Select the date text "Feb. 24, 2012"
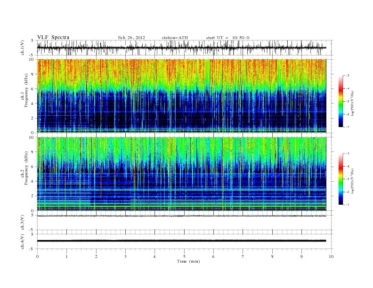Viewport: 373px width, 288px height. click(x=131, y=38)
